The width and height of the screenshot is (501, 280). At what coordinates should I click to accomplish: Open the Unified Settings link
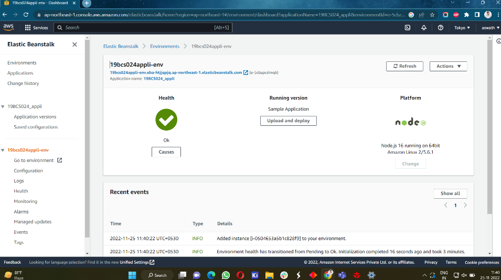click(137, 262)
